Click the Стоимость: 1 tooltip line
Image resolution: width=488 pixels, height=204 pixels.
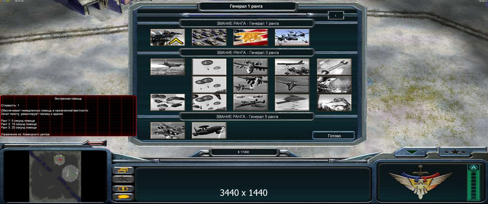click(10, 105)
